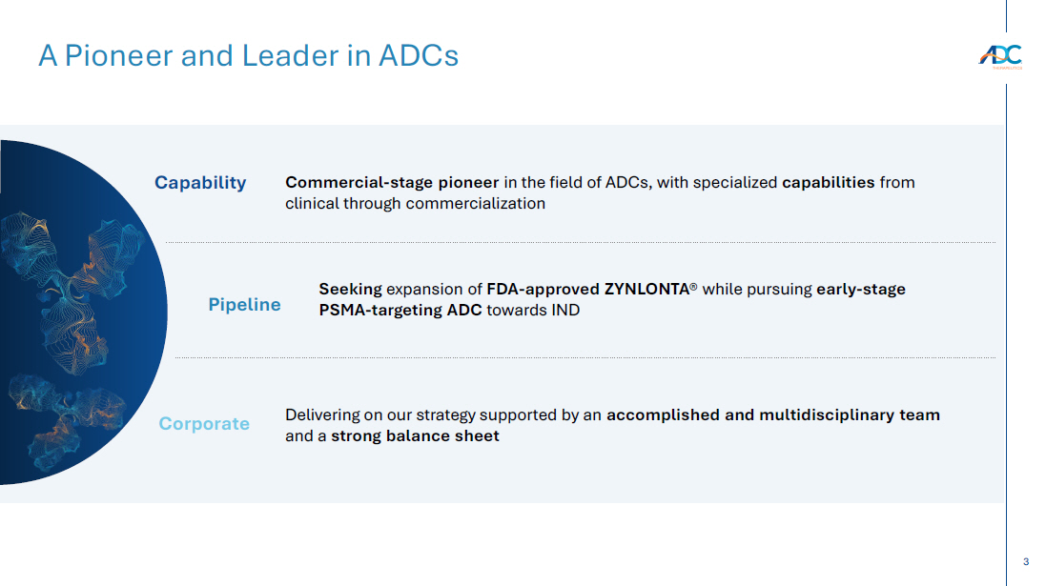This screenshot has height=586, width=1046.
Task: Click the bold "PSMA-targeting ADC" text
Action: [x=400, y=310]
